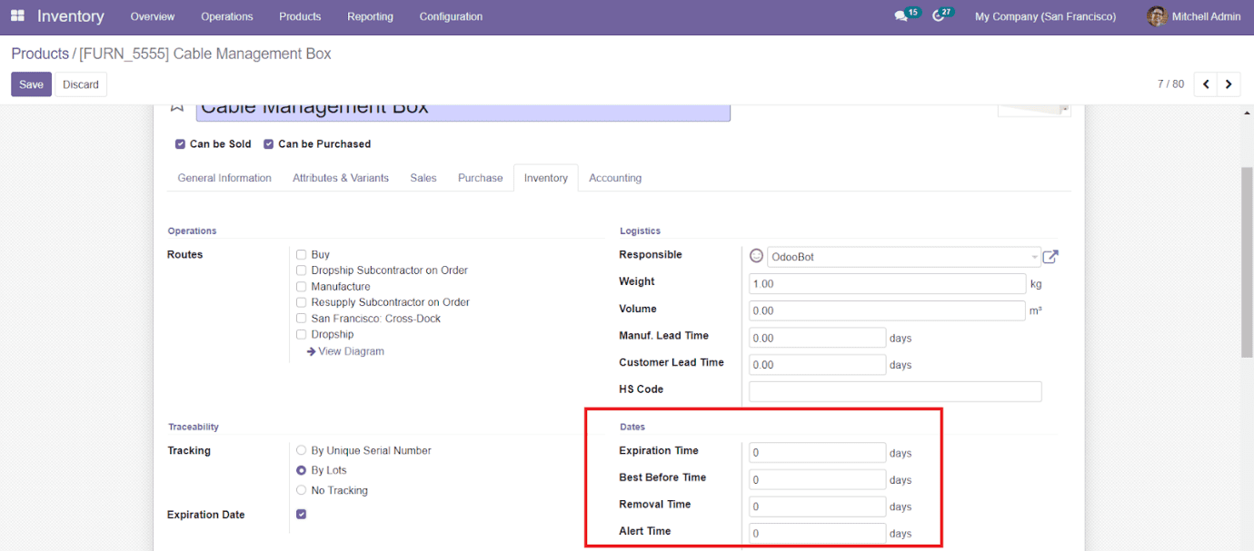The image size is (1254, 551).
Task: Open the My Company (San Francisco) switcher
Action: pos(1045,15)
